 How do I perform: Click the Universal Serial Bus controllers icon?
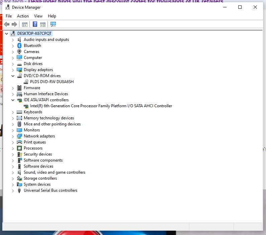point(19,190)
